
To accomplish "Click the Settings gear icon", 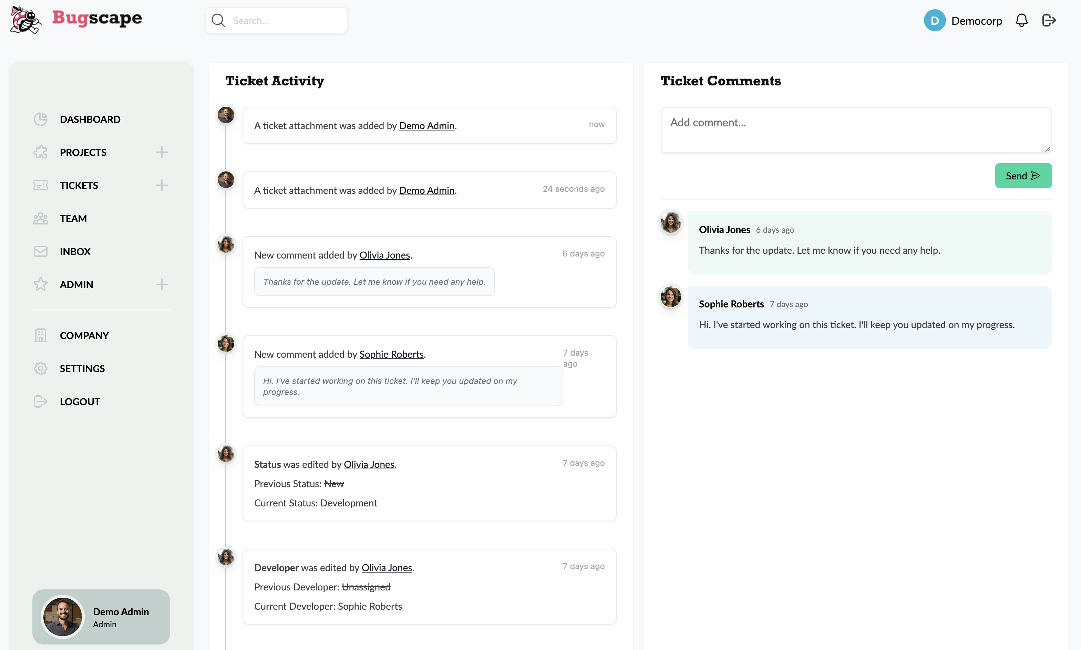I will 40,368.
